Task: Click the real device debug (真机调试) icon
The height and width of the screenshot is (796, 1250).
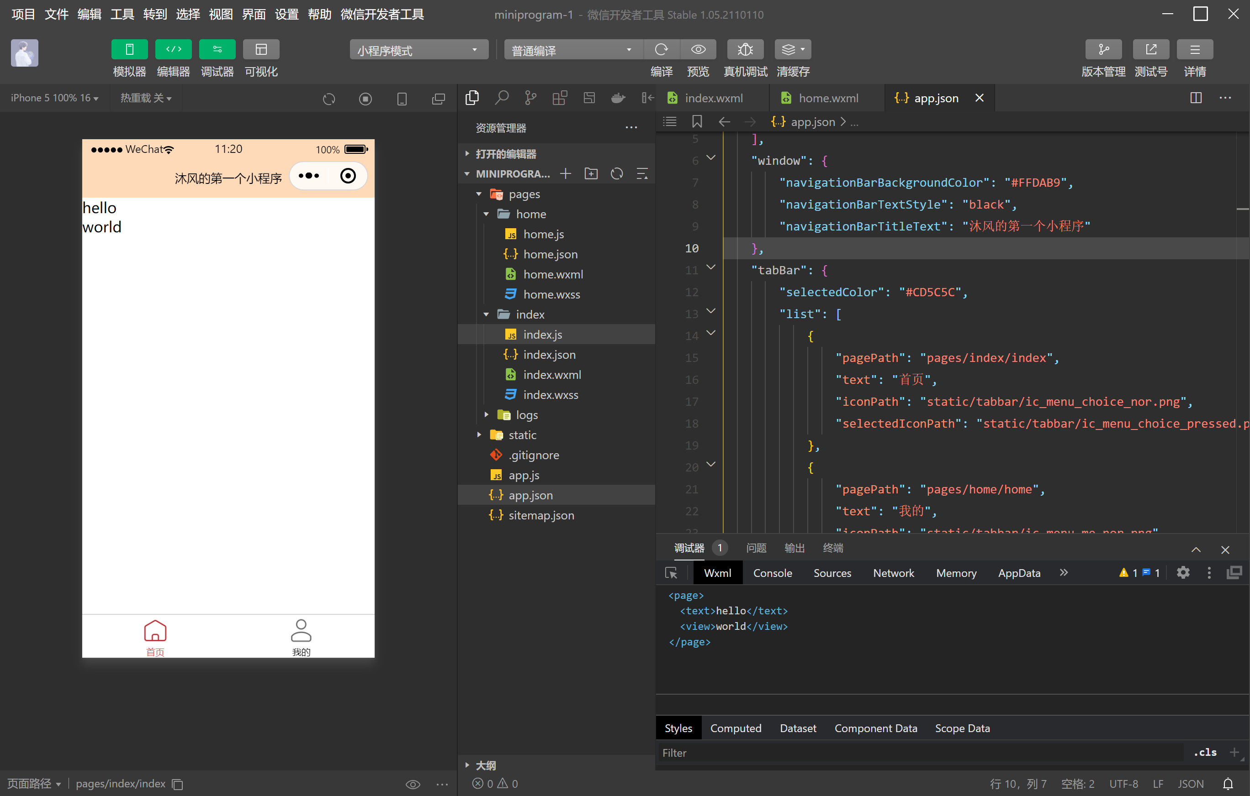Action: click(745, 50)
